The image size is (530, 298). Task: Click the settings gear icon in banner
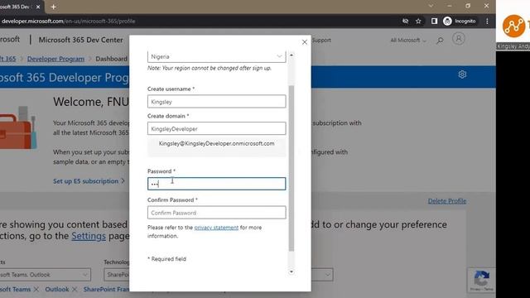[x=462, y=74]
